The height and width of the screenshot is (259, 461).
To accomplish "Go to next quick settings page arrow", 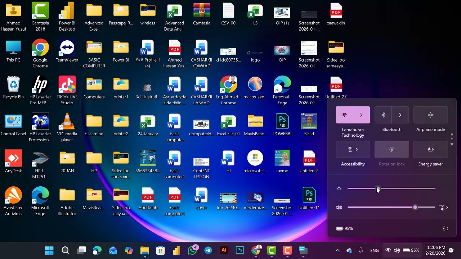I will coord(452,145).
